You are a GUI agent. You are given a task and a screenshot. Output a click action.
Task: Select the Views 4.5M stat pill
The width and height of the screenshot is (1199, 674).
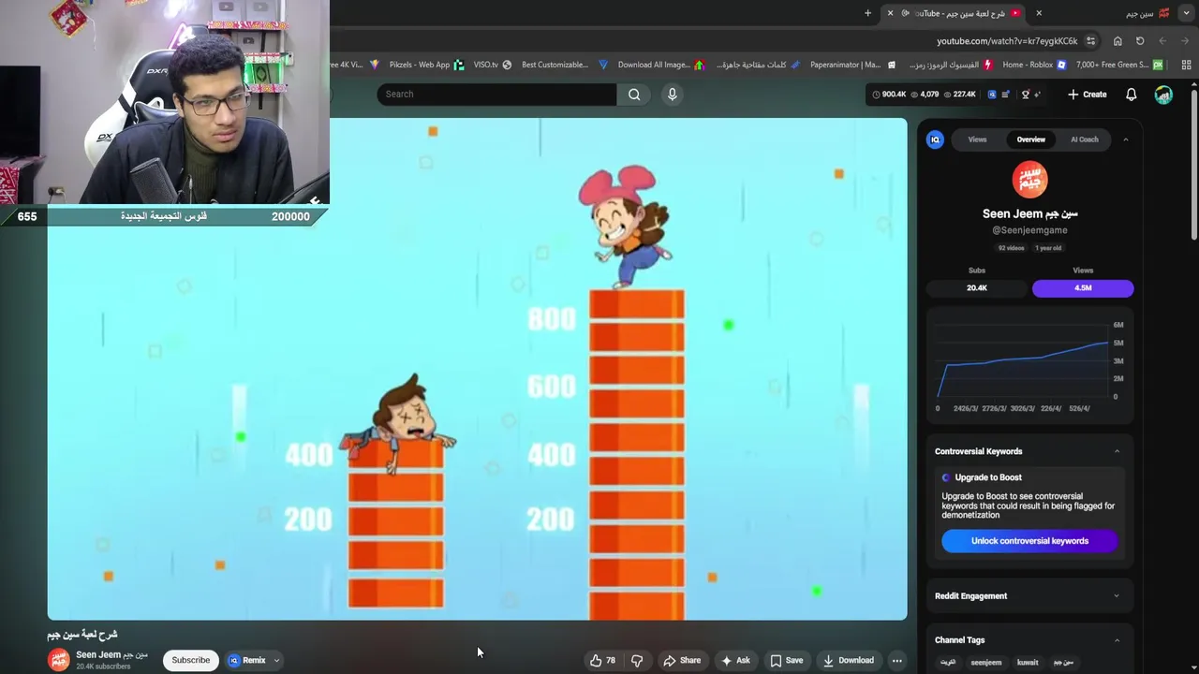(x=1083, y=288)
